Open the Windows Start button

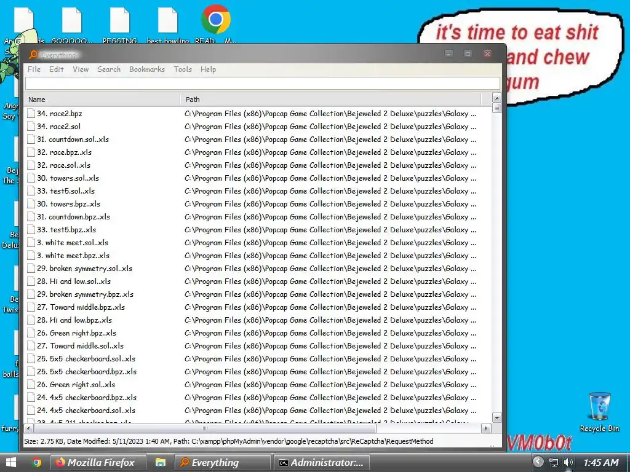(x=11, y=462)
